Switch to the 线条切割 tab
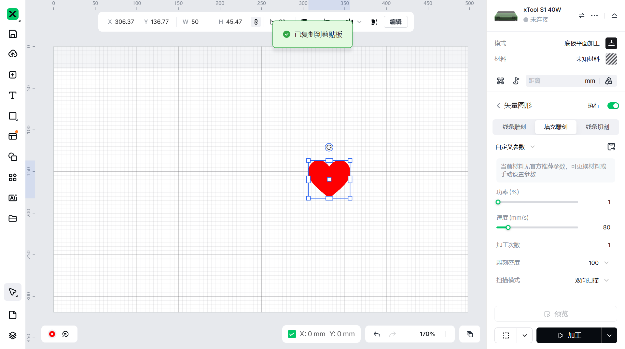This screenshot has width=625, height=349. point(597,127)
